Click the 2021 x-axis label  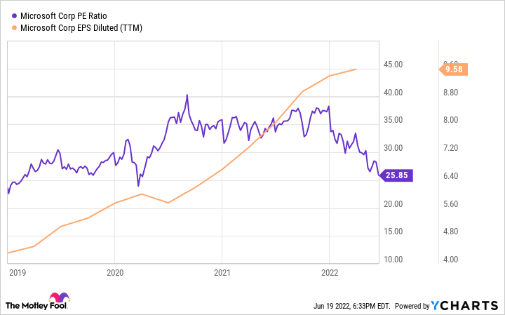[x=222, y=272]
